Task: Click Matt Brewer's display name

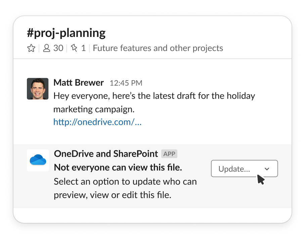Action: 78,83
